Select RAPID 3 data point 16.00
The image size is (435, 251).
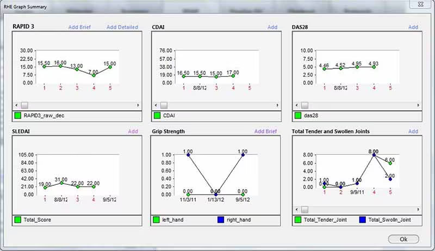tap(60, 66)
